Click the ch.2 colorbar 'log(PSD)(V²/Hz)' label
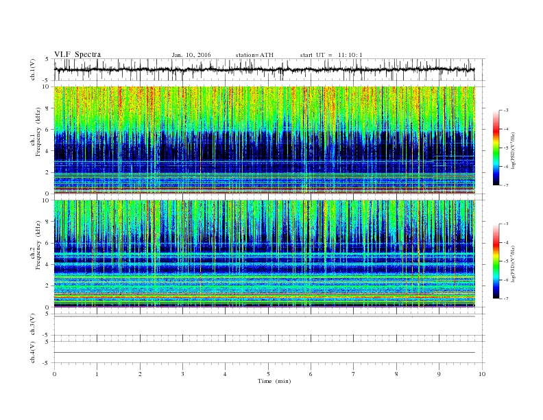Viewport: 543px width, 420px height. (513, 264)
